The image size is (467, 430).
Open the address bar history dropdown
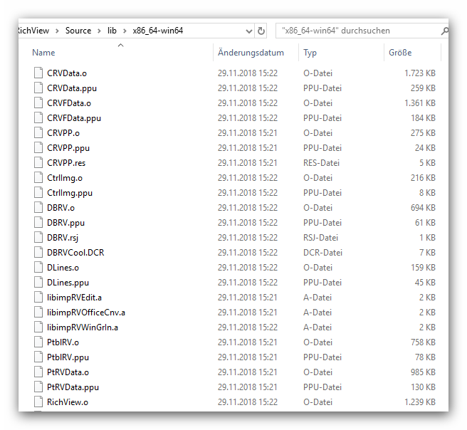[248, 31]
